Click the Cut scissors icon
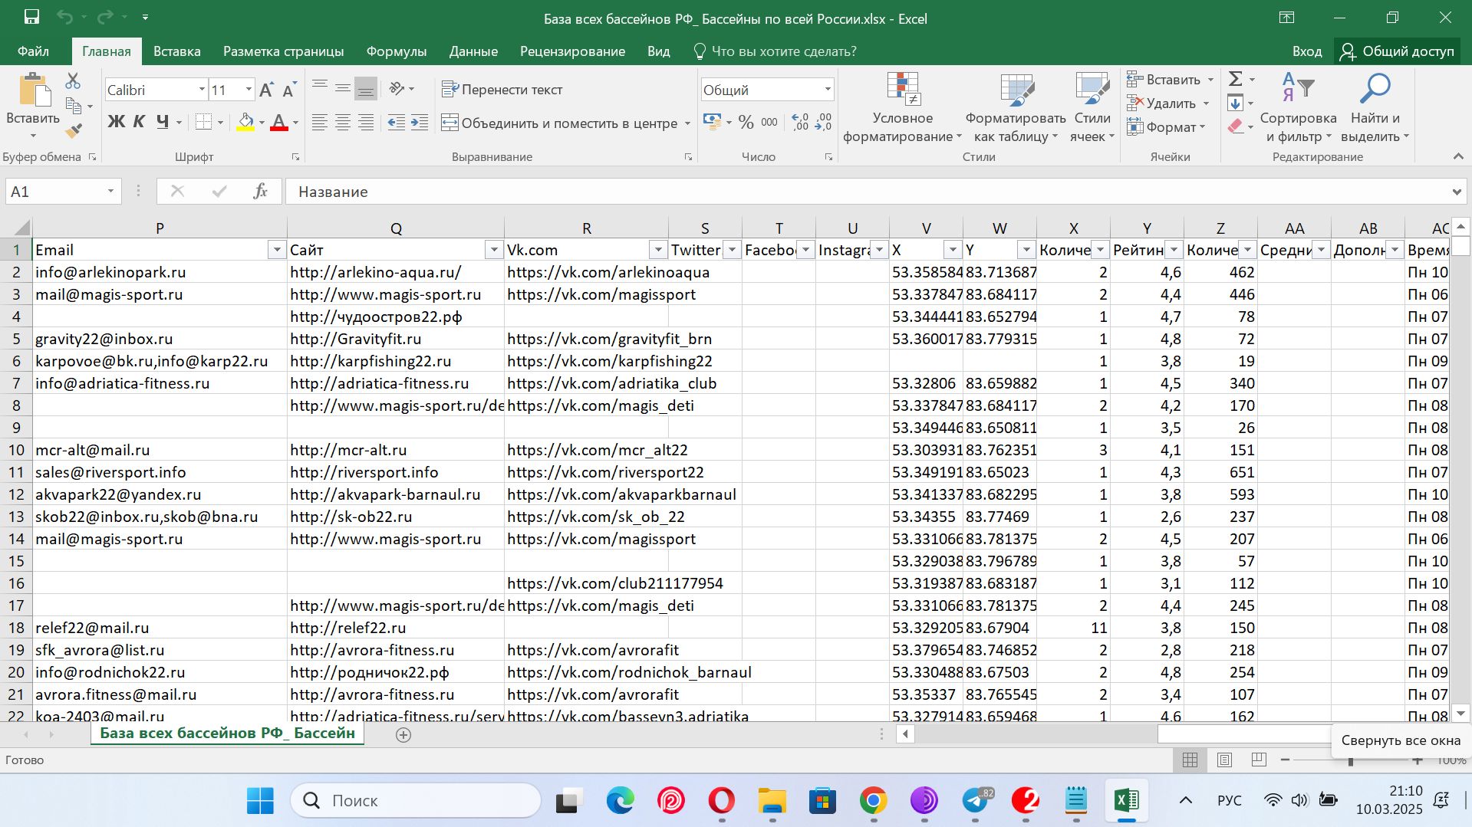This screenshot has width=1472, height=827. 73,80
